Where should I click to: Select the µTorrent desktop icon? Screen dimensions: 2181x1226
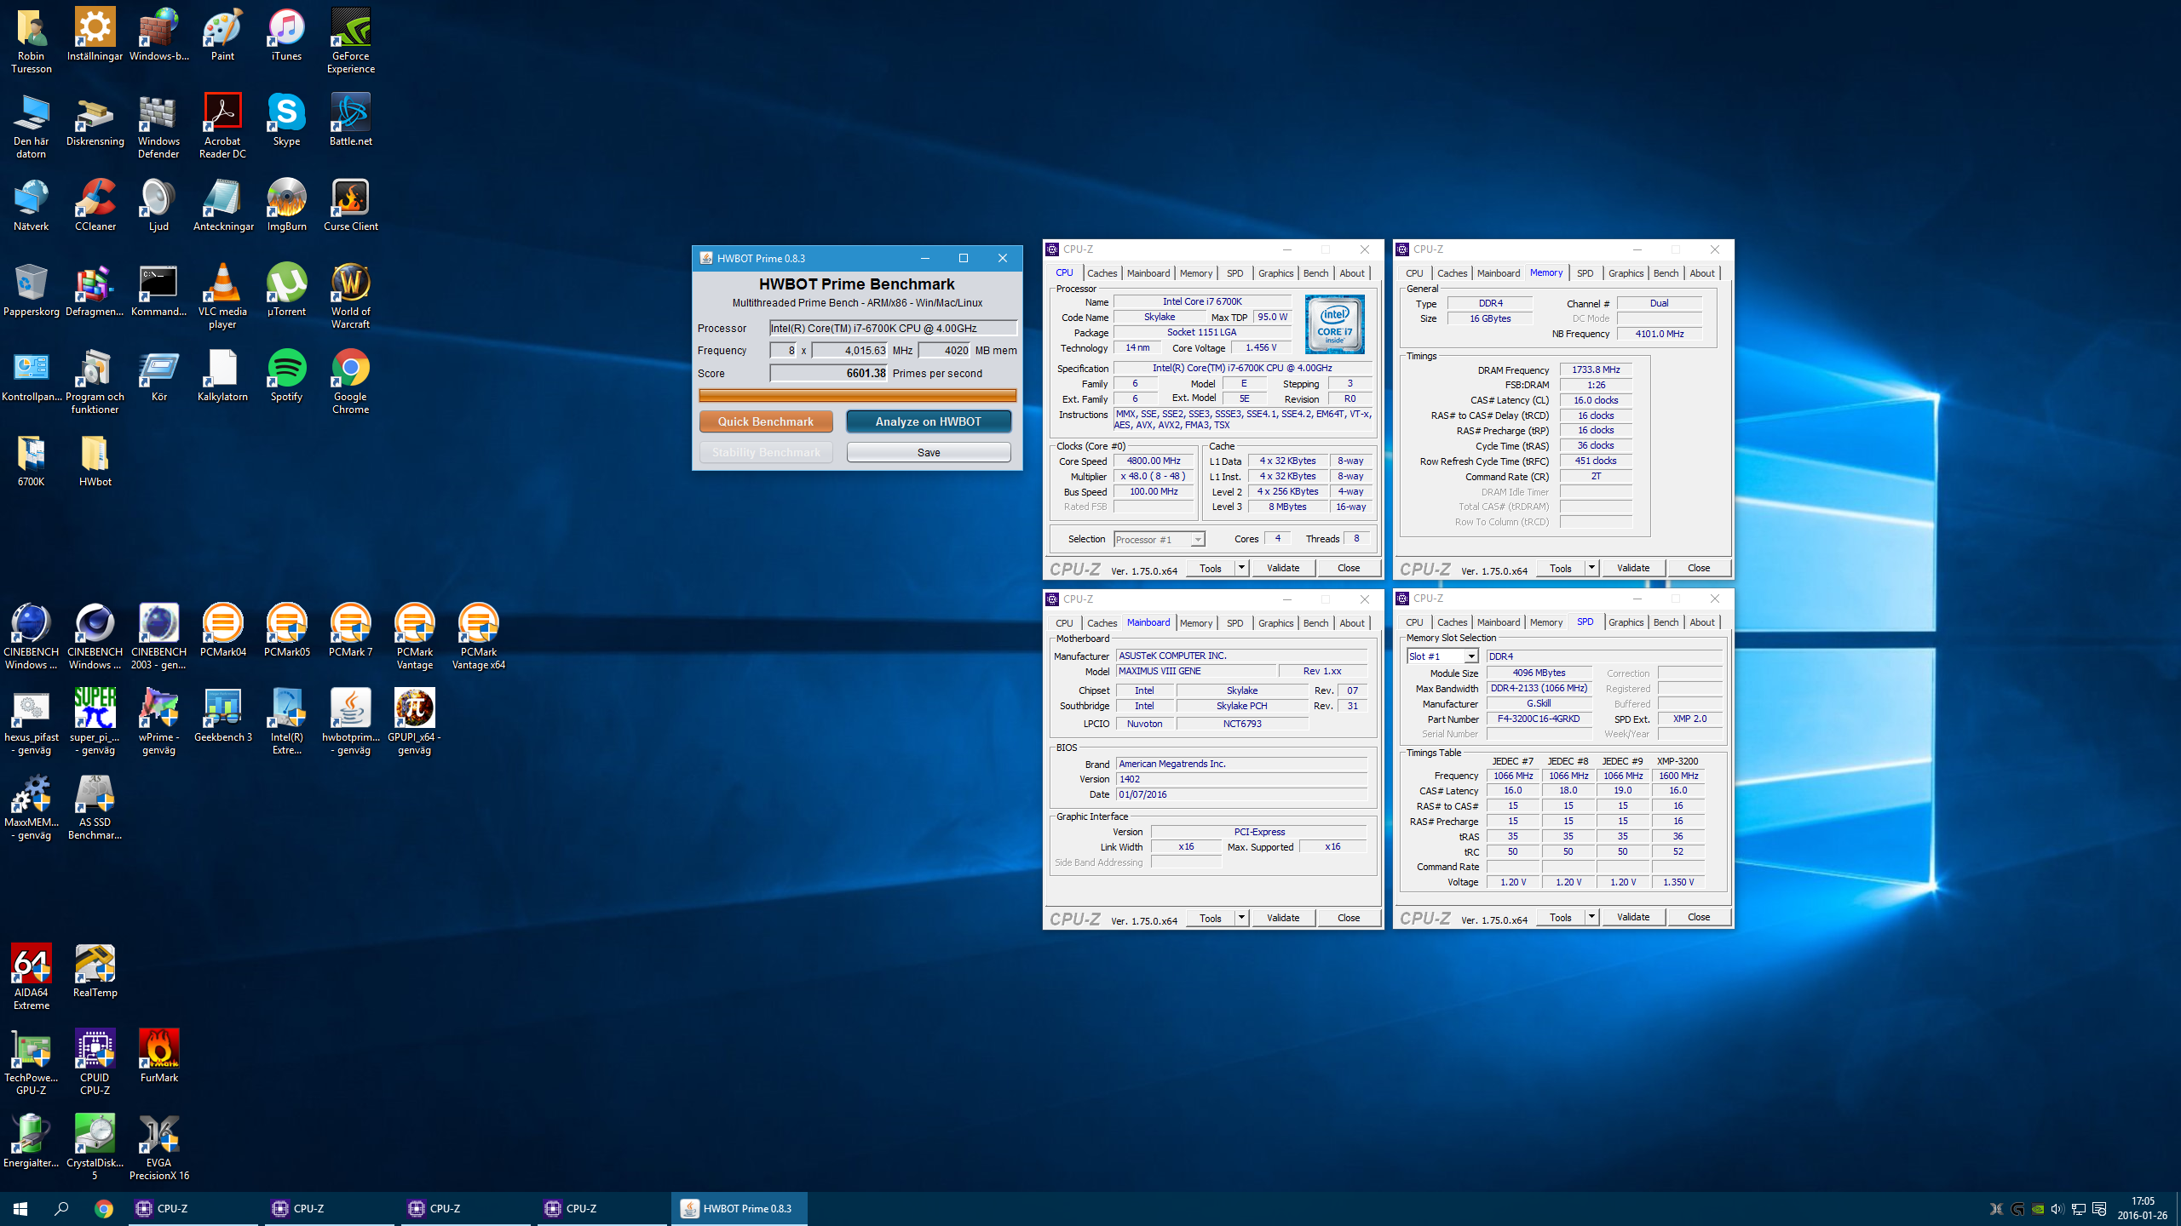coord(286,289)
